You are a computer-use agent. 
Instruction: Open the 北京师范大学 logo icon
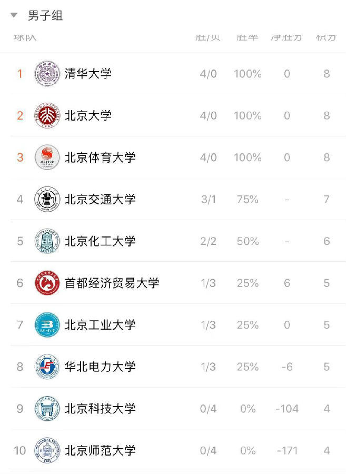click(47, 450)
